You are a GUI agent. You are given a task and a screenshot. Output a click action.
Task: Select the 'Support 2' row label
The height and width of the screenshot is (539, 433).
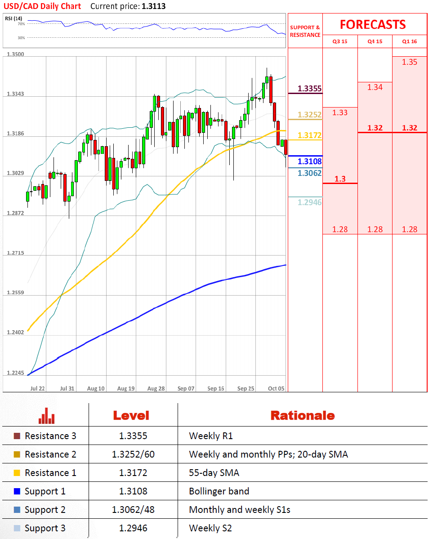click(45, 510)
